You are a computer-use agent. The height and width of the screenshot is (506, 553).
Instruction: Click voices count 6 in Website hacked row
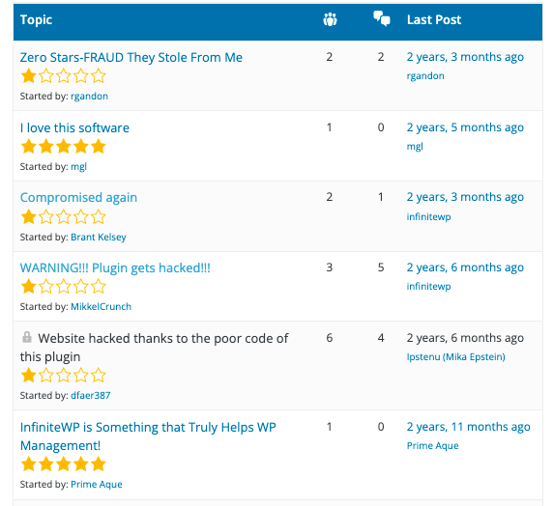click(329, 338)
